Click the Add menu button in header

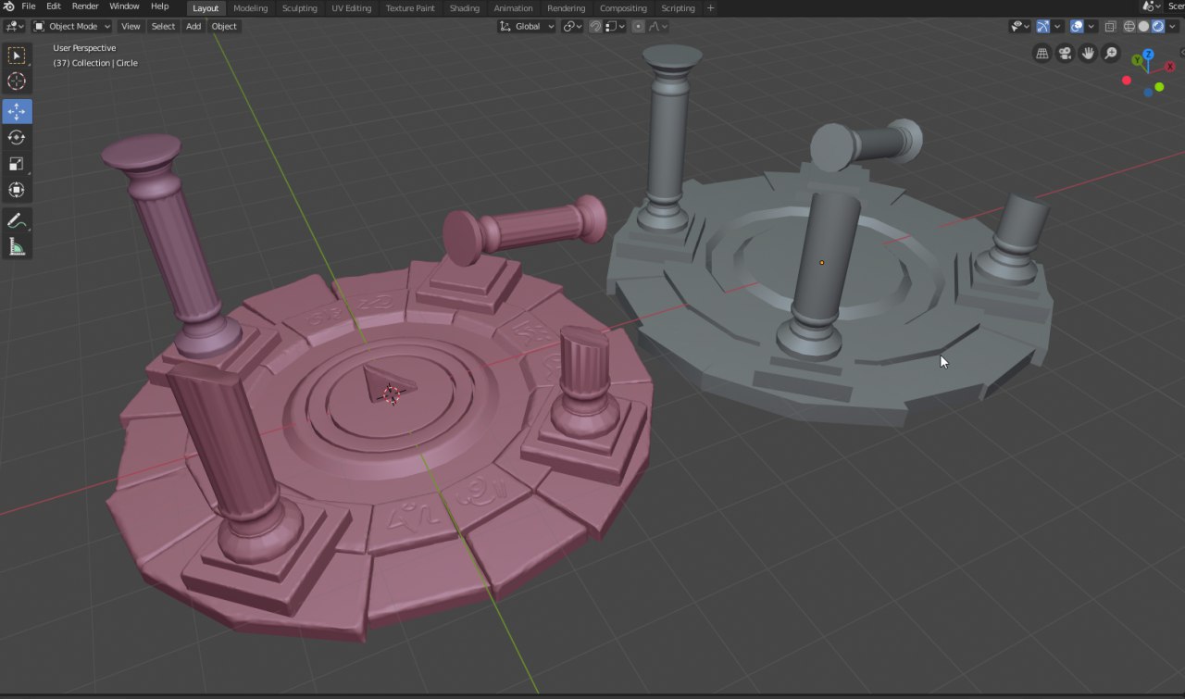(x=193, y=26)
